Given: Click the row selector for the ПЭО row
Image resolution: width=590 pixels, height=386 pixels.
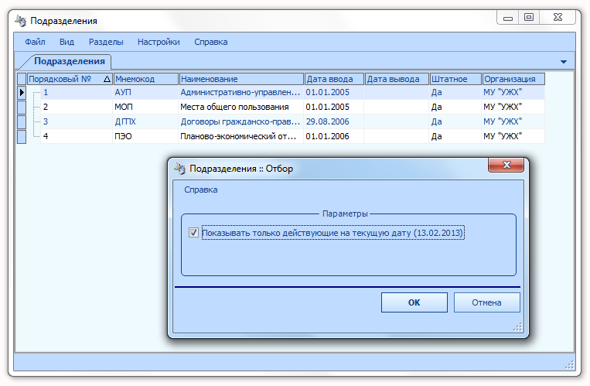Looking at the screenshot, I should point(22,136).
